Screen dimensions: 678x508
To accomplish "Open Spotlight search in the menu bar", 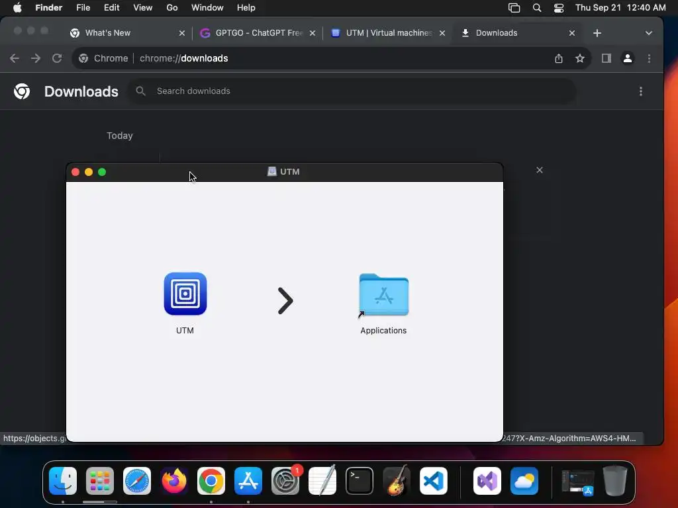I will 536,8.
